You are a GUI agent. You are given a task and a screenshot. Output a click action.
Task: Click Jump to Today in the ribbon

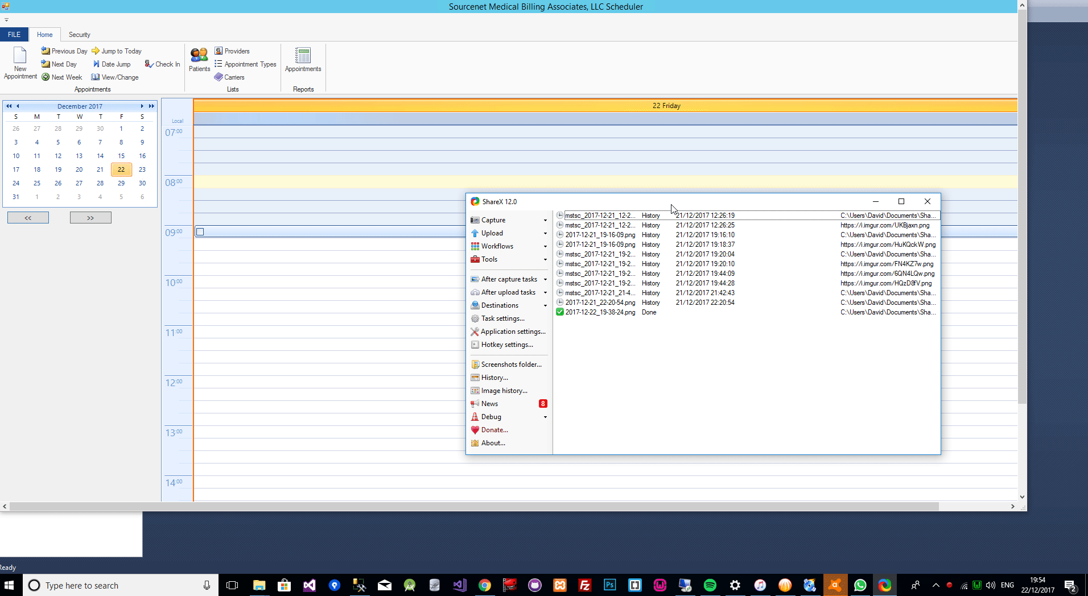coord(117,51)
